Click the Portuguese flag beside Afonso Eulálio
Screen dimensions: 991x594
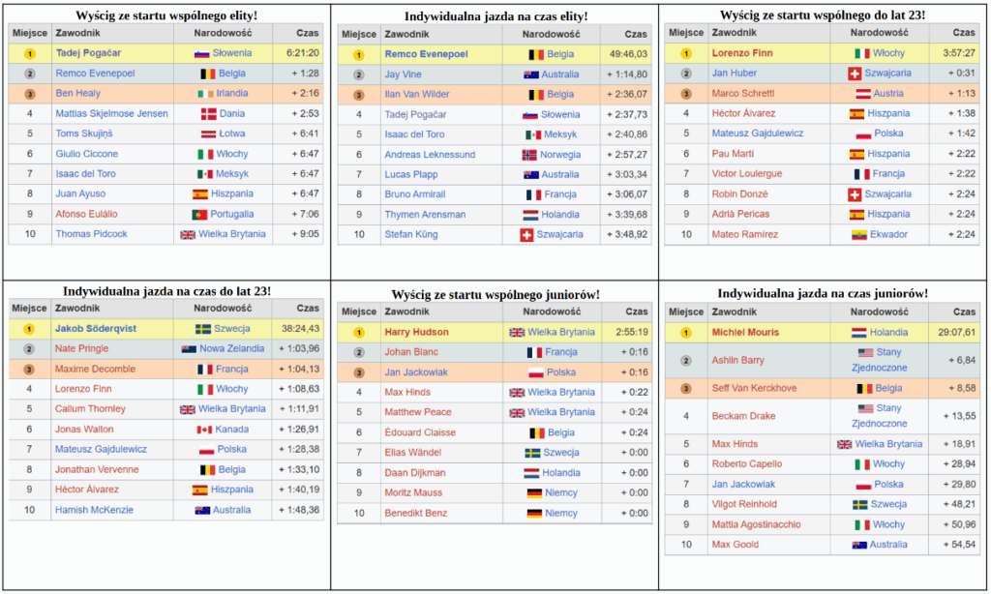click(x=200, y=215)
